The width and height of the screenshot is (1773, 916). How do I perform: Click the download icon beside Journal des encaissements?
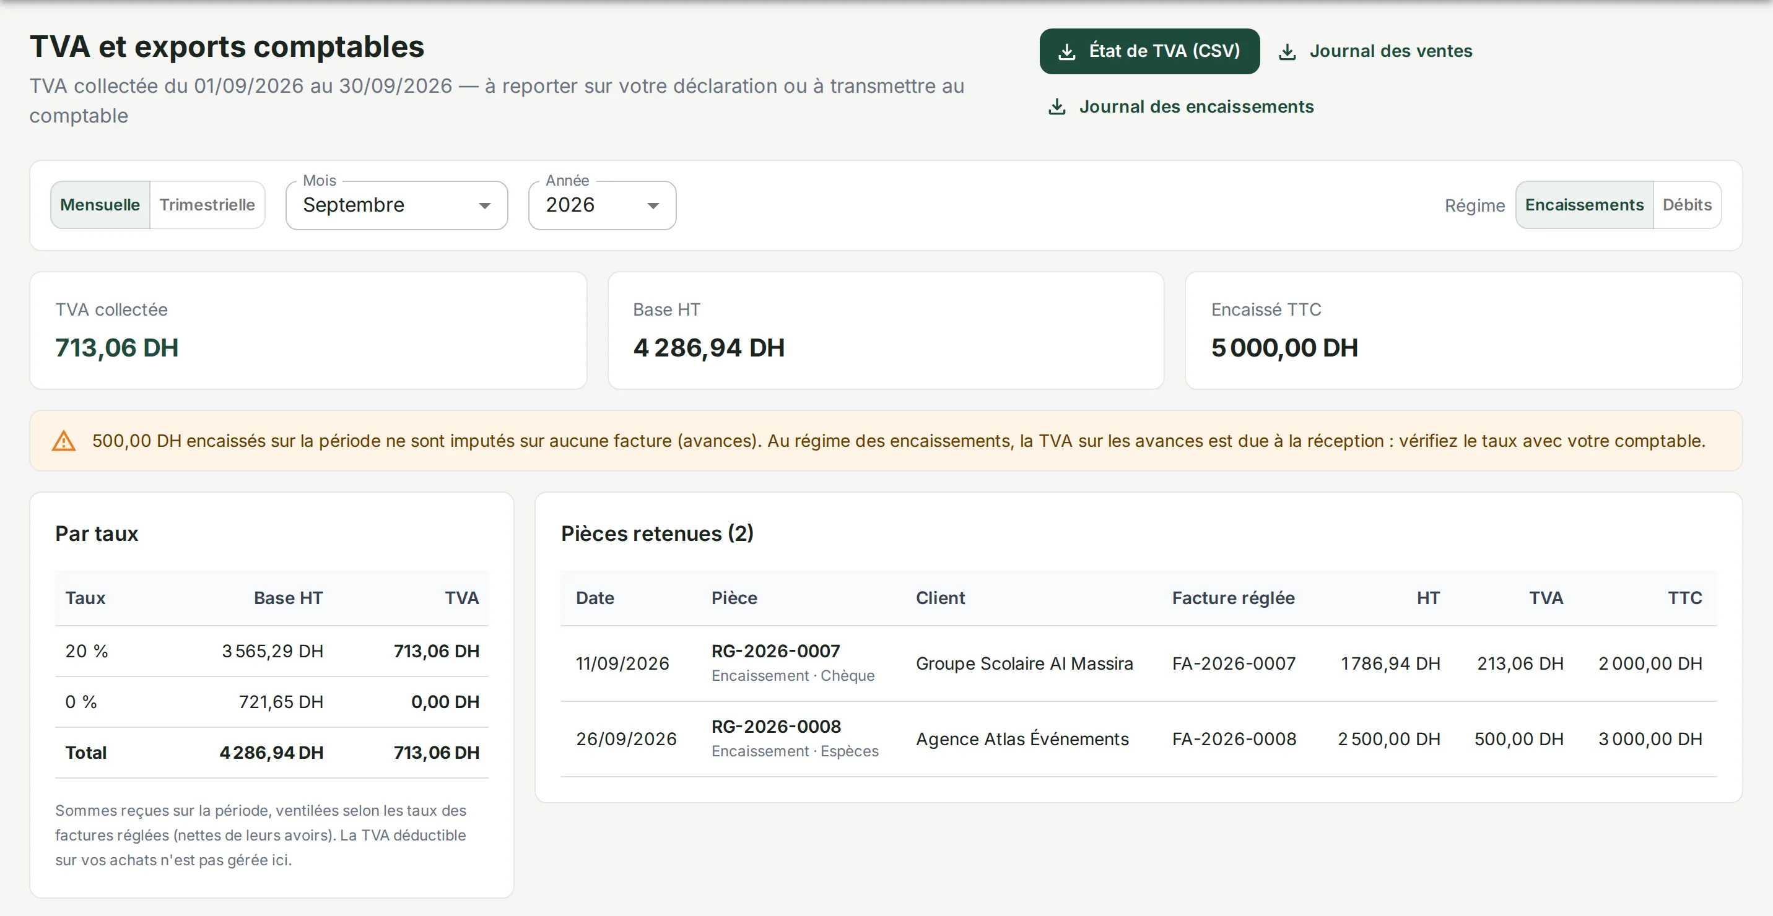pos(1056,107)
